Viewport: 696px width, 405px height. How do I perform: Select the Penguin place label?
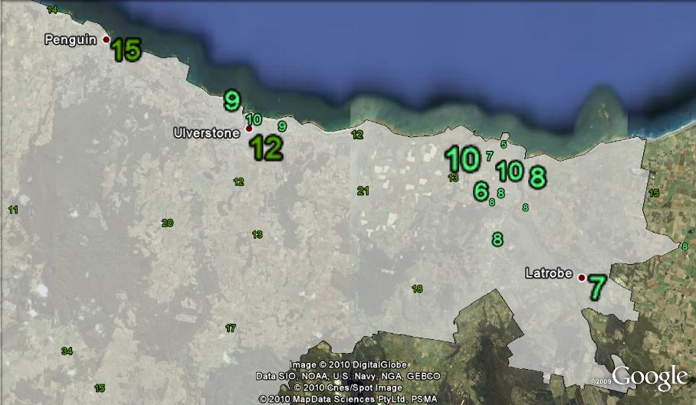pyautogui.click(x=71, y=40)
